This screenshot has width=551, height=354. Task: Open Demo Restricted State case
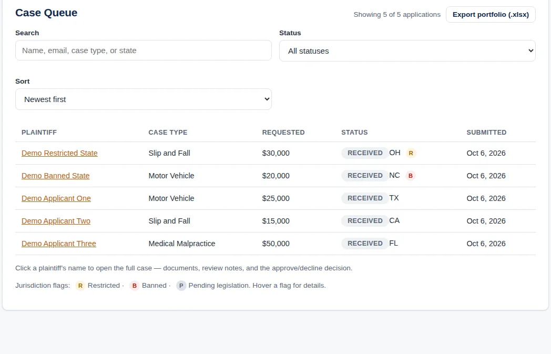(59, 153)
